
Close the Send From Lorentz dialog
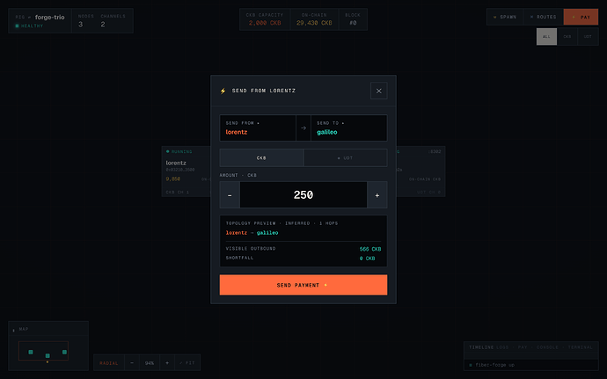[378, 91]
